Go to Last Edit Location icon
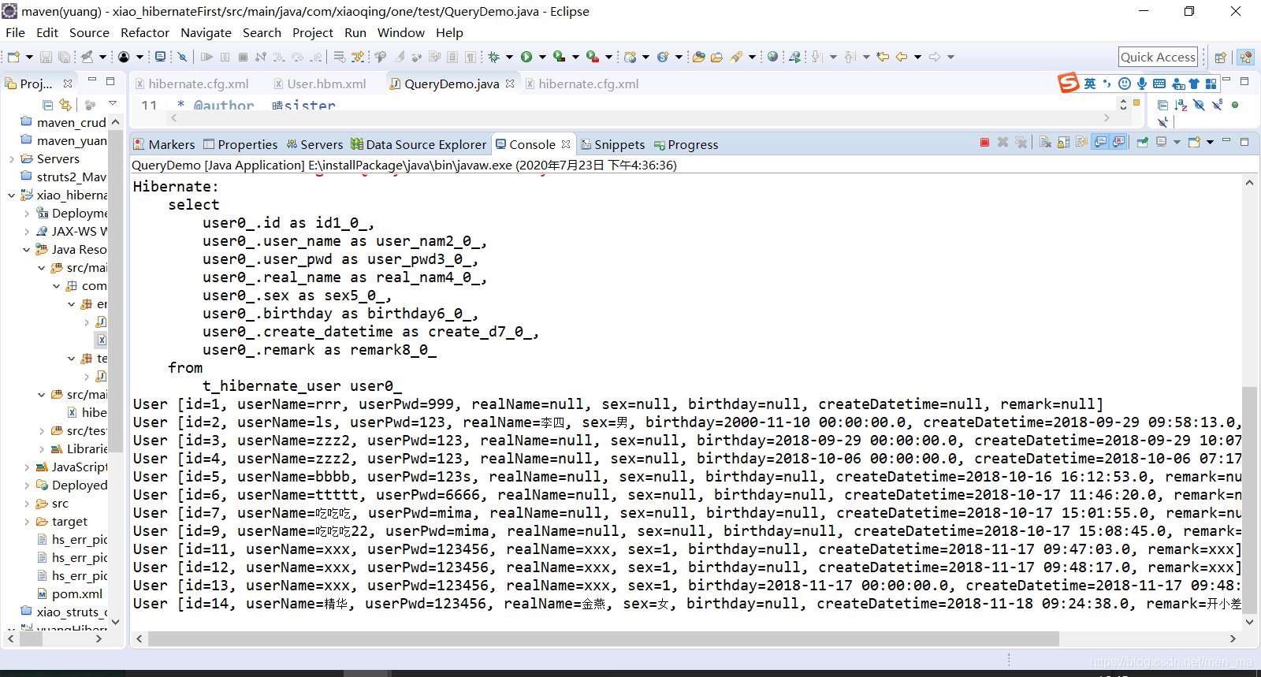 click(x=883, y=57)
